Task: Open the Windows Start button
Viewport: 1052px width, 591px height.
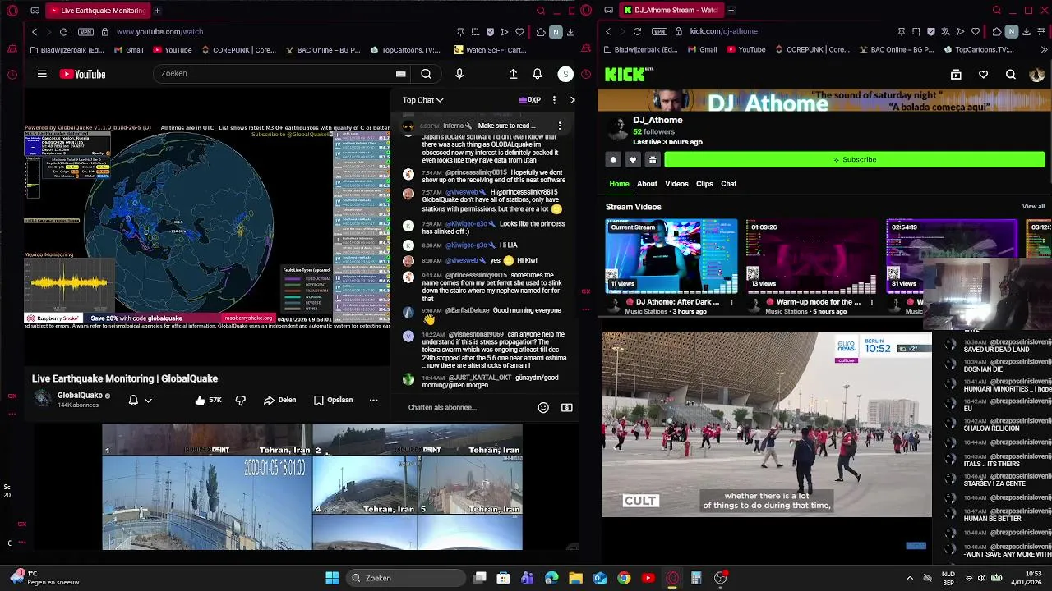Action: [x=332, y=578]
